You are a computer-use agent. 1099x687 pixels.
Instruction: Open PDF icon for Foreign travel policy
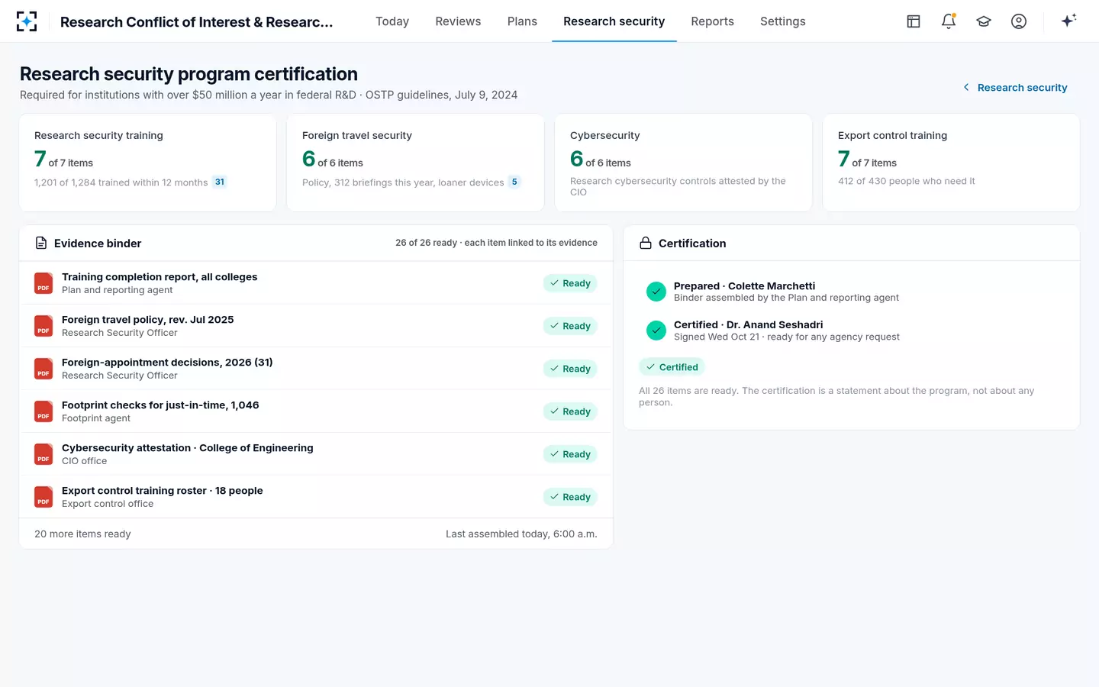[x=44, y=326]
